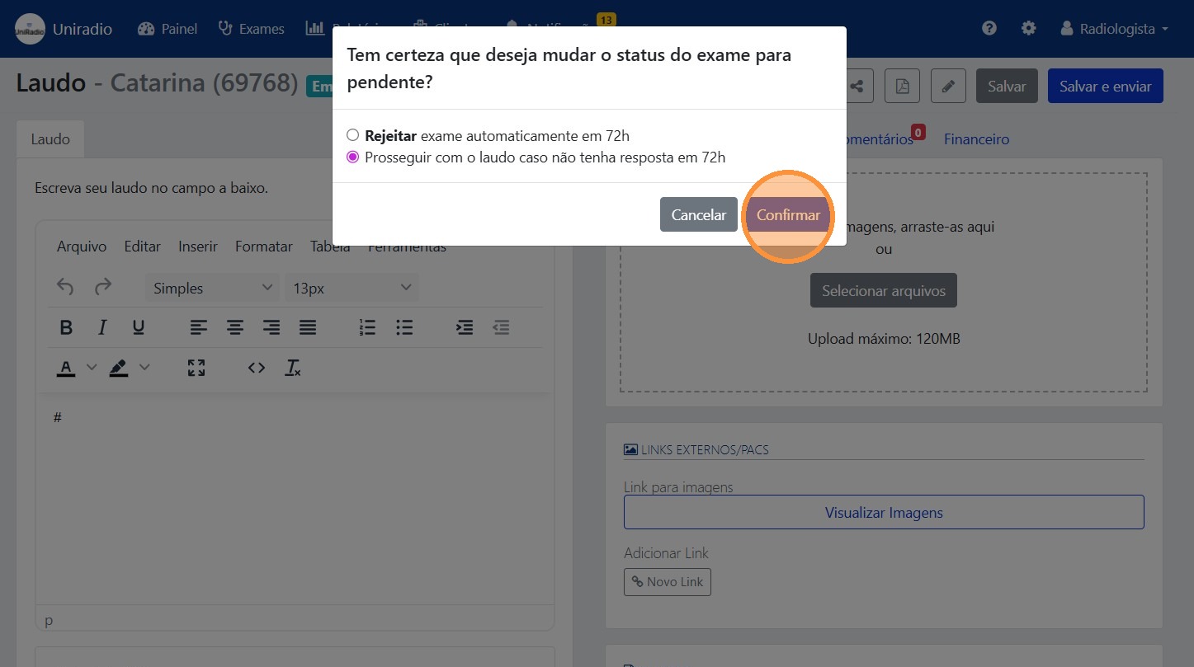The image size is (1194, 667).
Task: Apply numbered list formatting
Action: 367,327
